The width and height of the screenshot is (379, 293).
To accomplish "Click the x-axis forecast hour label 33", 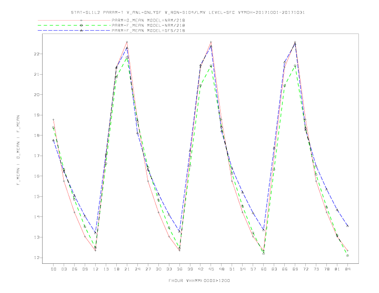I will click(169, 269).
